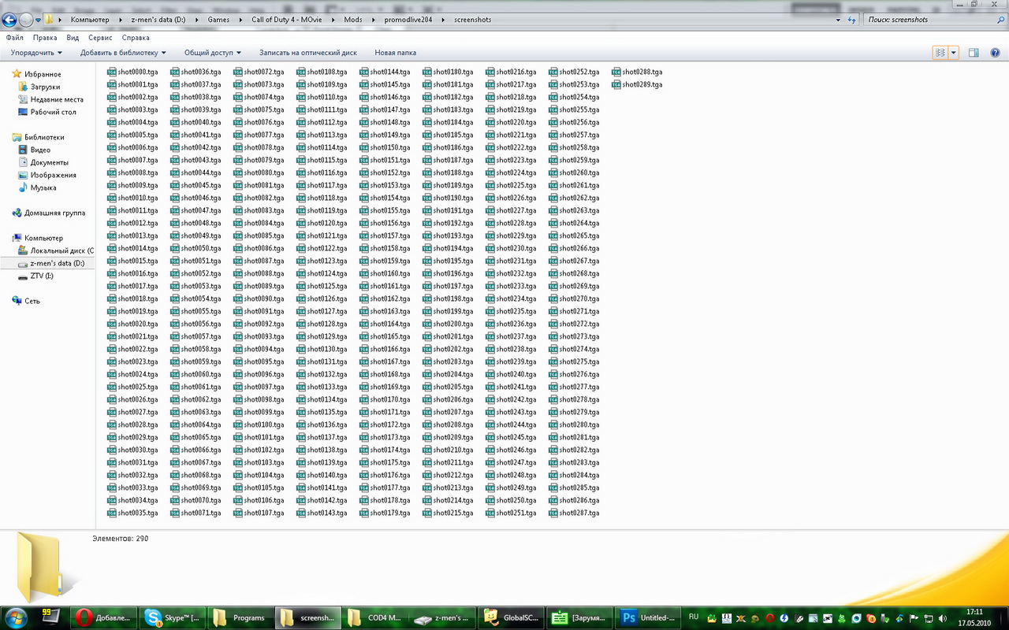Switch to the GlobalSC... taskbar button
This screenshot has height=630, width=1009.
pyautogui.click(x=511, y=618)
